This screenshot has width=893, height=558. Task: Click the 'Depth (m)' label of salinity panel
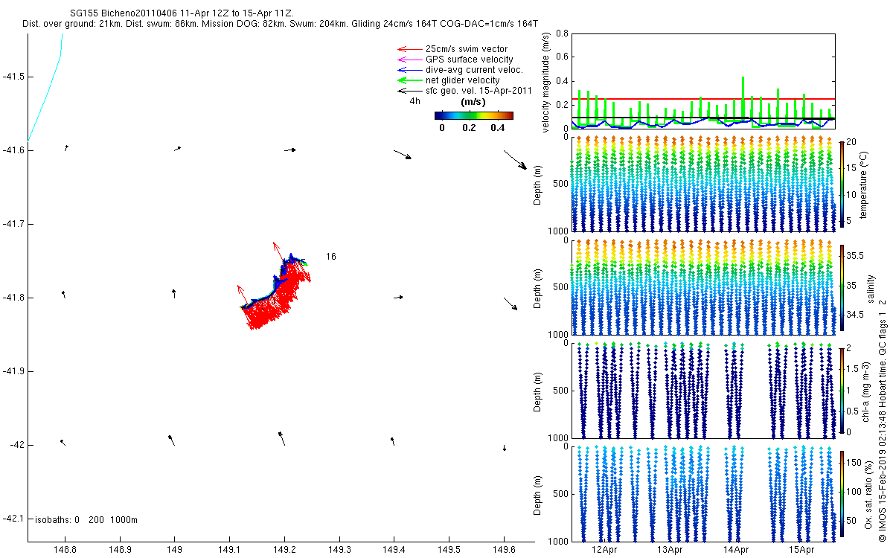(538, 287)
